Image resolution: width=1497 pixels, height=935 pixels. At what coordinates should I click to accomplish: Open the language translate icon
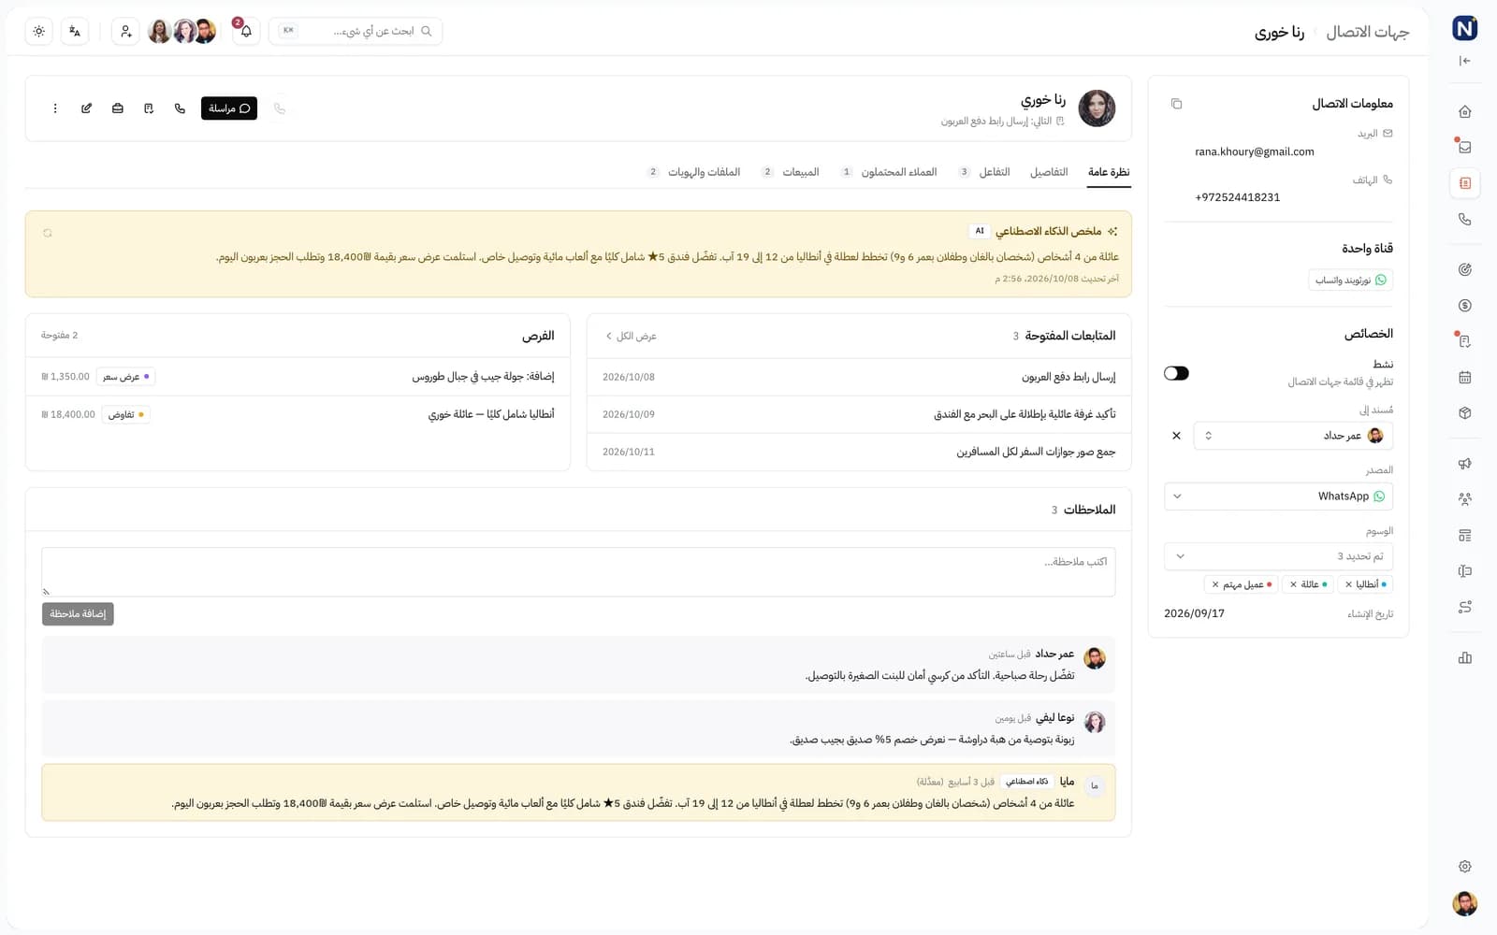tap(75, 31)
